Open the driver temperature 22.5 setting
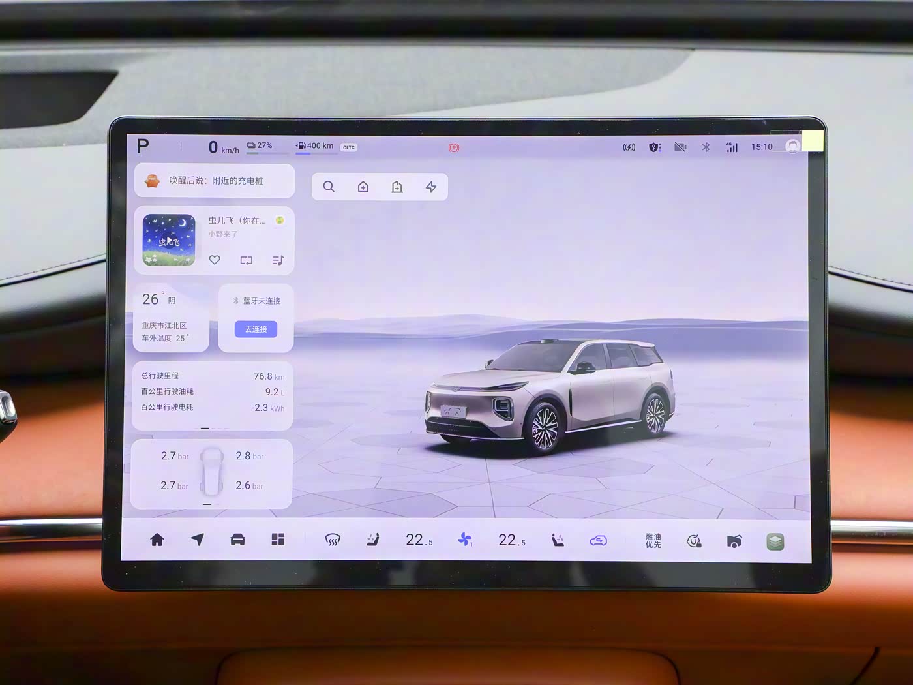 click(419, 540)
